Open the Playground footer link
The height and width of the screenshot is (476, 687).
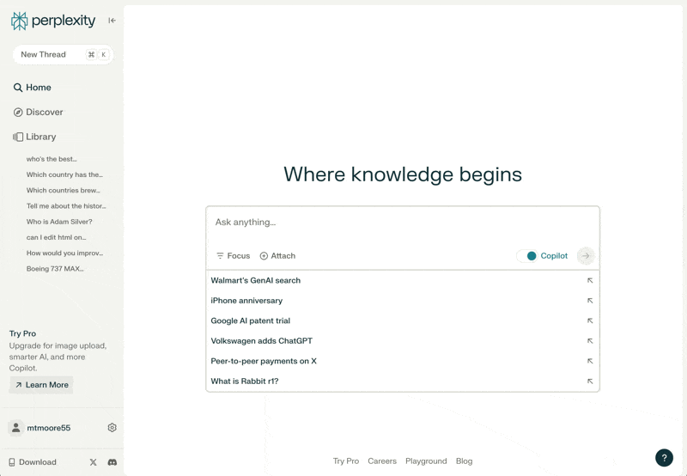[x=426, y=461]
